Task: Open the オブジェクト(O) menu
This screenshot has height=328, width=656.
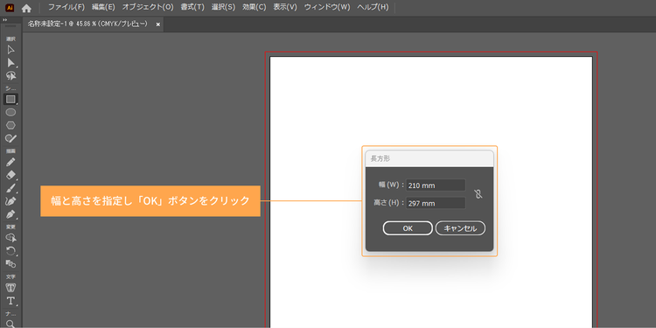Action: tap(148, 7)
